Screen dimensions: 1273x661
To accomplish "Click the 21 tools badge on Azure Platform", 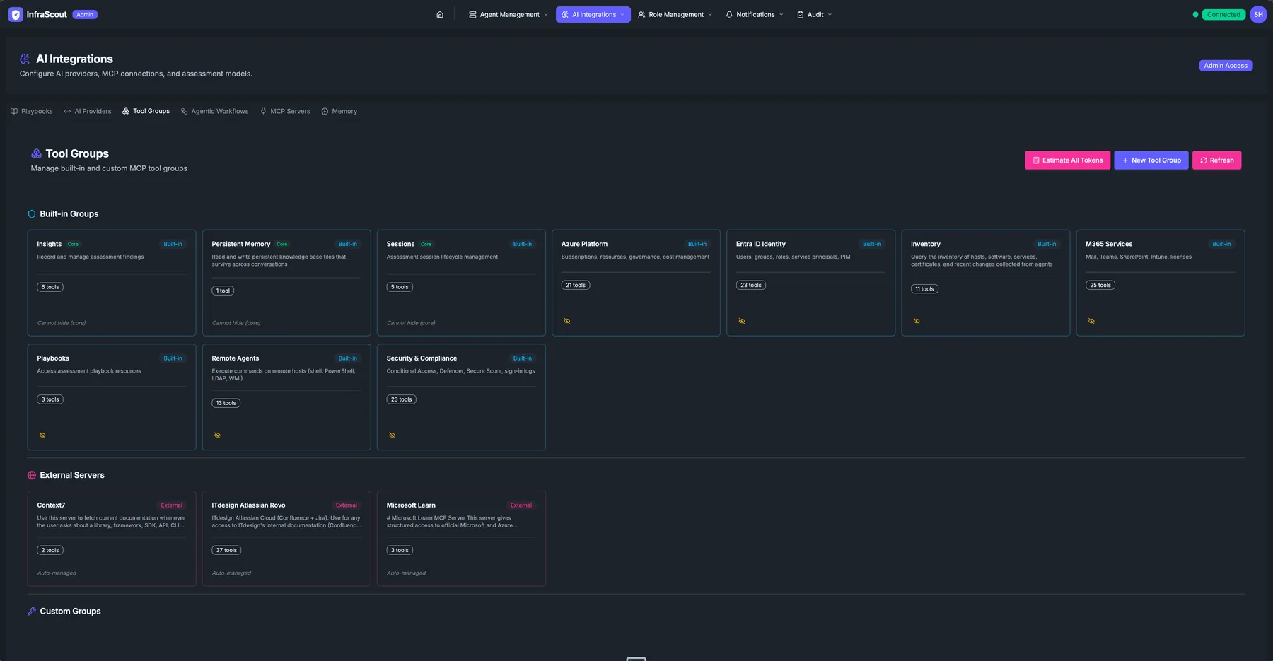I will pyautogui.click(x=576, y=286).
